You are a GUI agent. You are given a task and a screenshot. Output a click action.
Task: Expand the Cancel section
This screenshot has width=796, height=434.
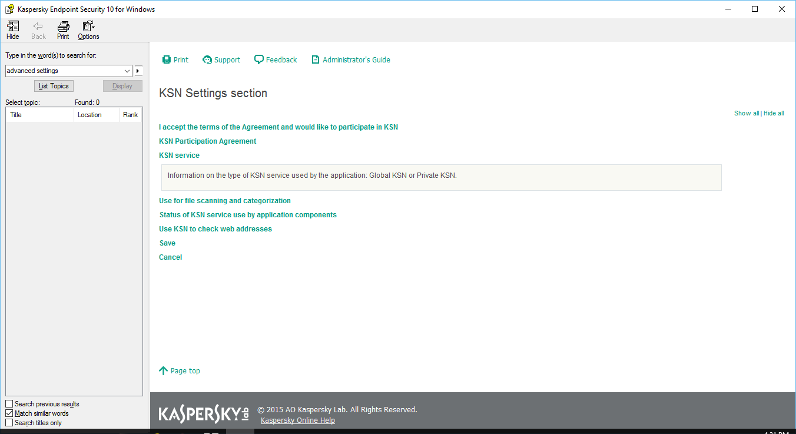[171, 257]
